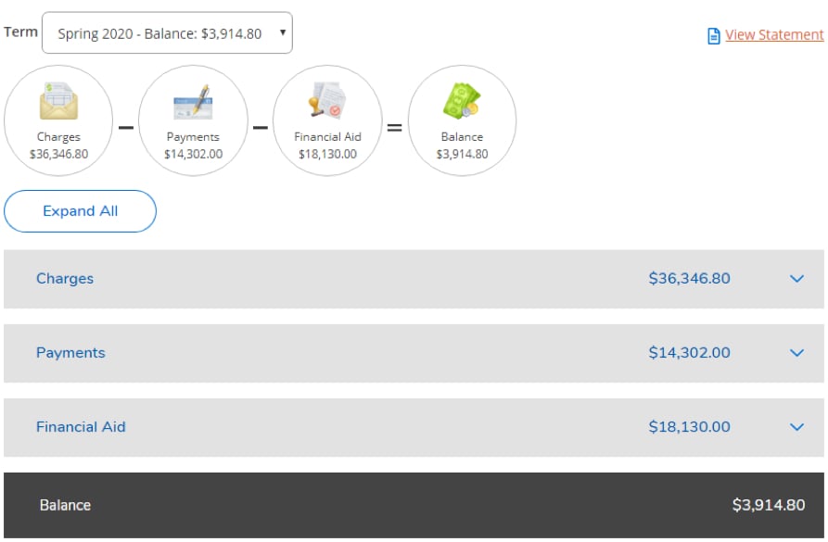This screenshot has height=542, width=828.
Task: Expand the Charges section chevron
Action: (x=796, y=279)
